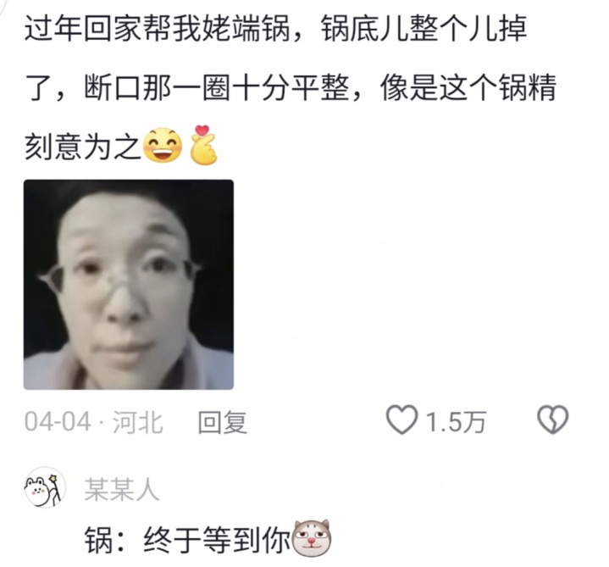Click the phrase 锅底儿整个儿掉
This screenshot has height=567, width=609.
click(424, 28)
